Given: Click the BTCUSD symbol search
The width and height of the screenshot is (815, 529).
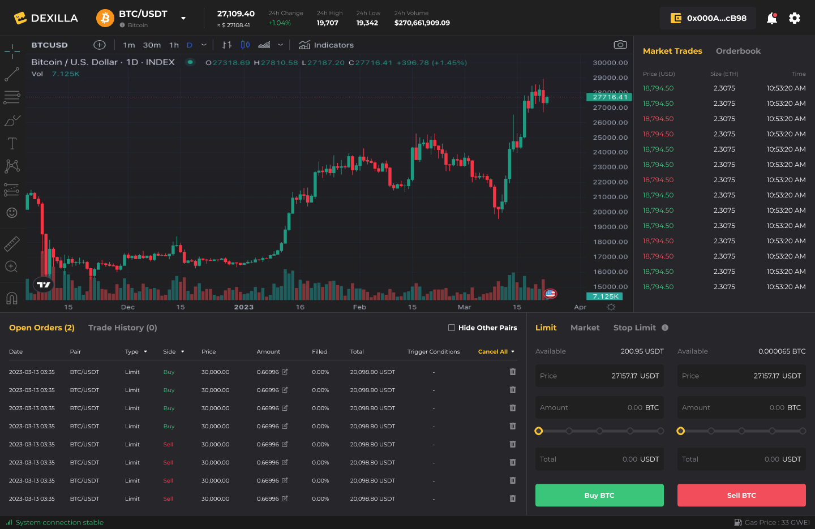Looking at the screenshot, I should pos(50,45).
